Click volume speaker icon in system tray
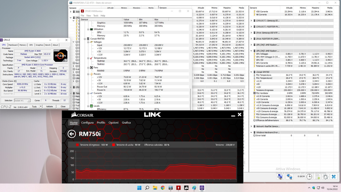This screenshot has height=192, width=341. (x=322, y=188)
